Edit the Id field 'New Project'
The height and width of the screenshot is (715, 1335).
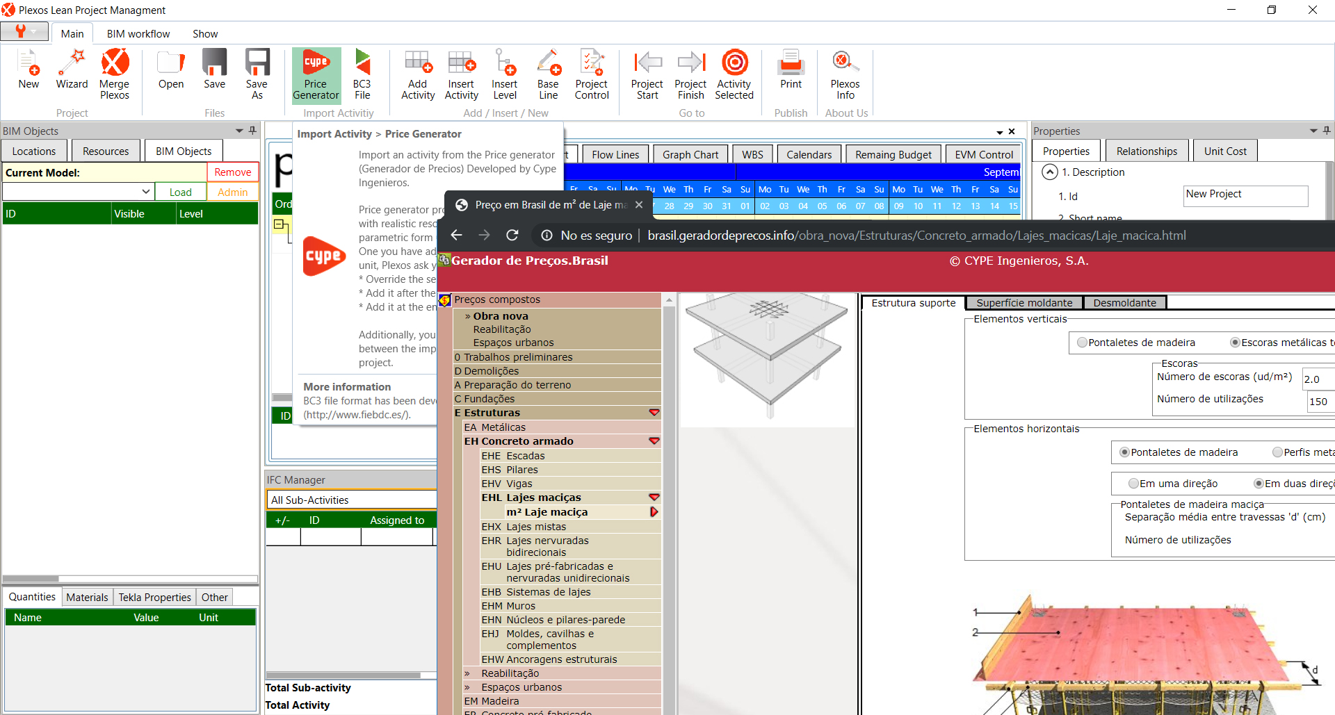tap(1245, 195)
